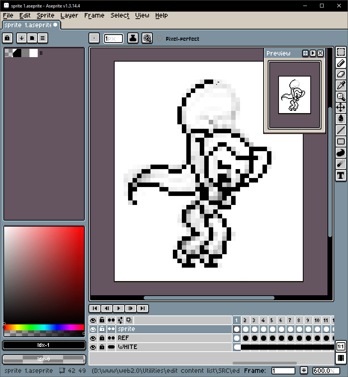Hide the sprite layer
The image size is (348, 377).
93,329
